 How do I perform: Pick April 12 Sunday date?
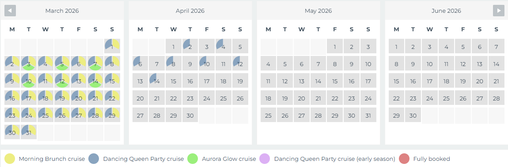tap(240, 63)
